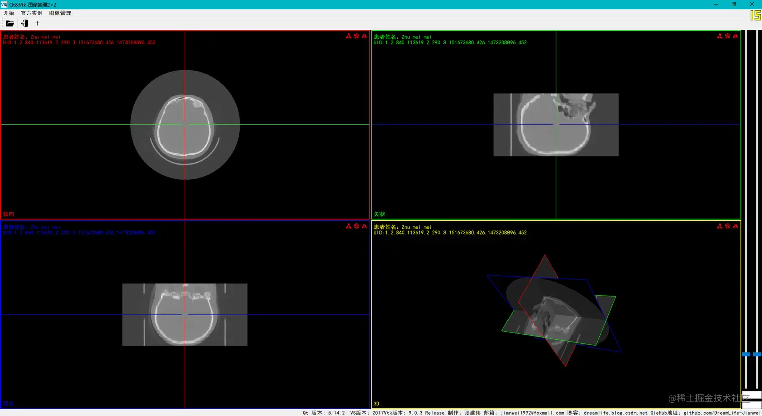
Task: Click the sagittal CT skull slice image
Action: (x=556, y=124)
